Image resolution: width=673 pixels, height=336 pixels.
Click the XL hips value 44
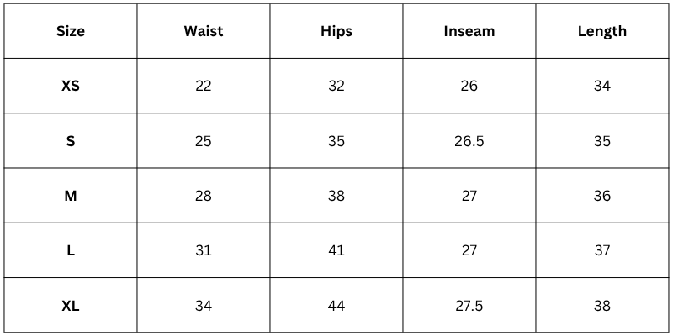click(x=336, y=306)
